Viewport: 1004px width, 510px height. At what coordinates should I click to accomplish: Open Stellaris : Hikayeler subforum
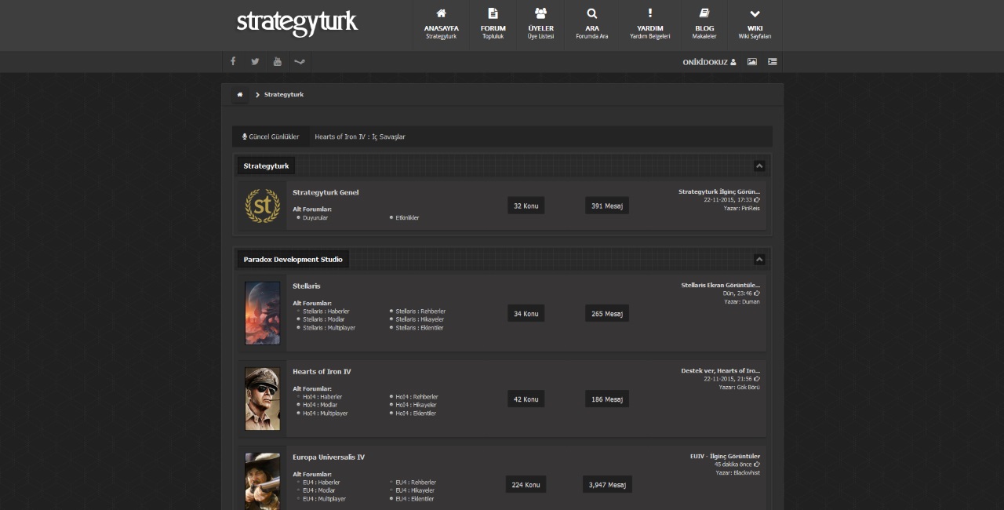point(420,319)
